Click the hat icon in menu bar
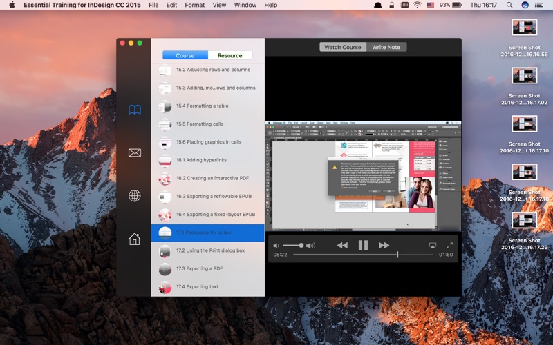553x345 pixels. [377, 5]
